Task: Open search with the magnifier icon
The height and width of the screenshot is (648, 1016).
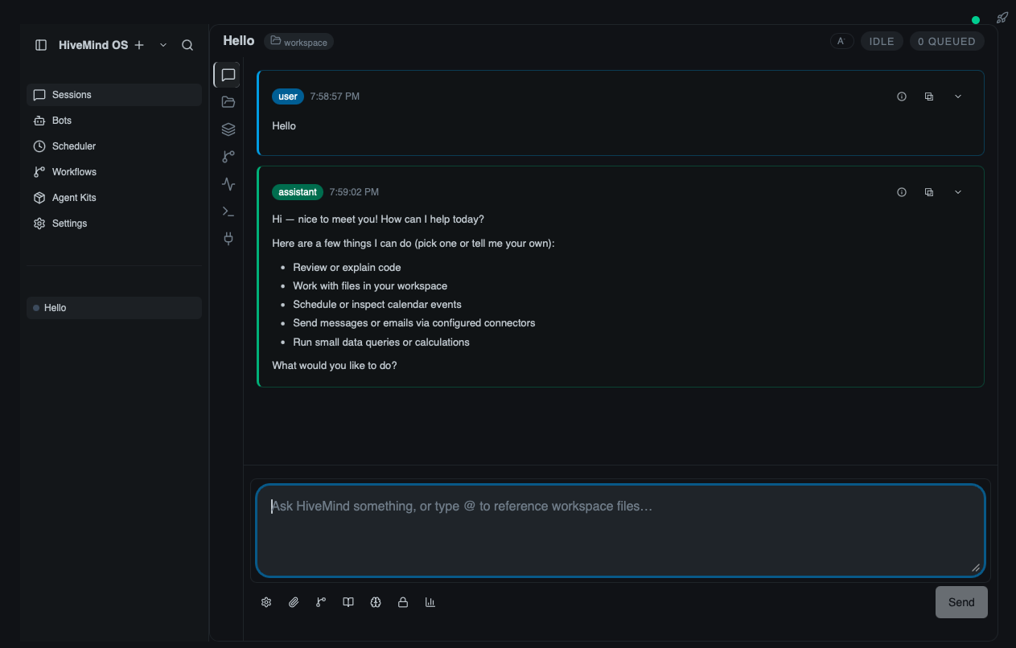Action: tap(187, 45)
